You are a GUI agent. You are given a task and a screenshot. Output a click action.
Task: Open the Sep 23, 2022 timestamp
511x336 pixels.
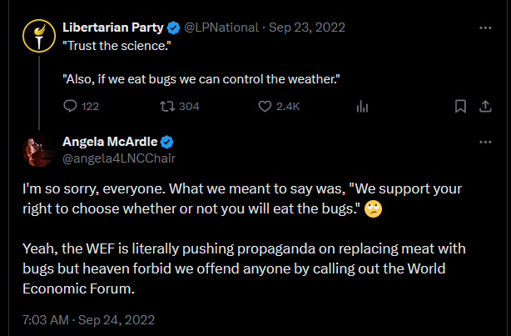tap(306, 28)
